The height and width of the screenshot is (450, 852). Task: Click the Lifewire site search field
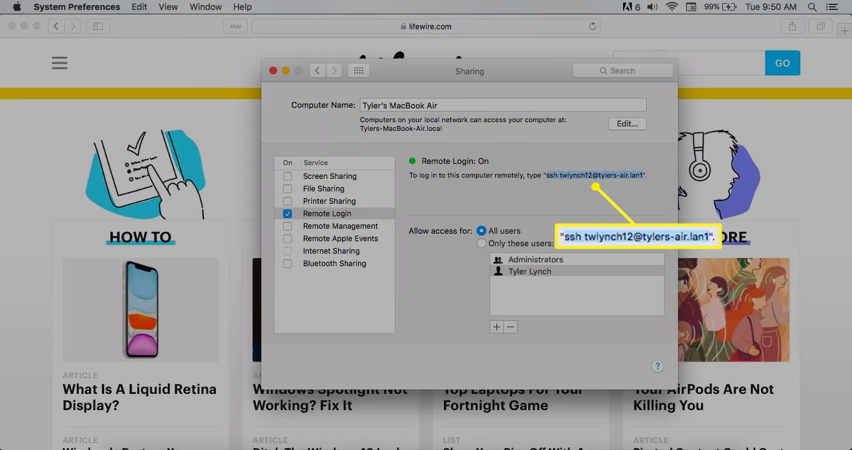point(689,63)
